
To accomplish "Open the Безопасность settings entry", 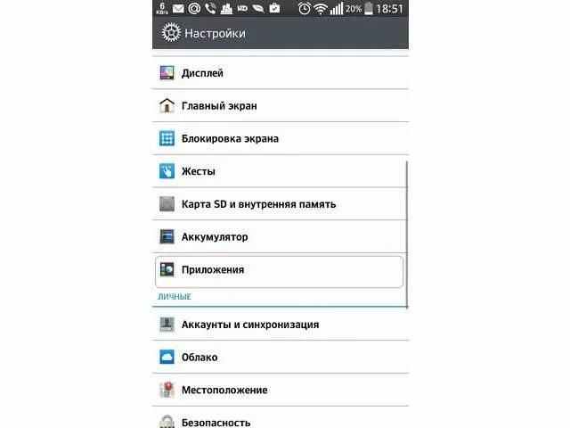I will (x=281, y=418).
